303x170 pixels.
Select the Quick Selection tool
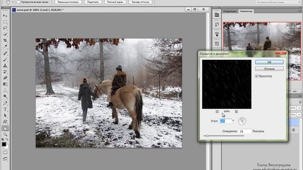click(5, 34)
